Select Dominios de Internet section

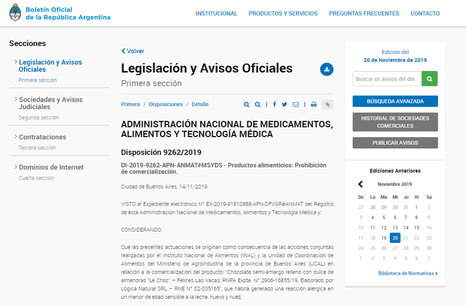[x=51, y=167]
